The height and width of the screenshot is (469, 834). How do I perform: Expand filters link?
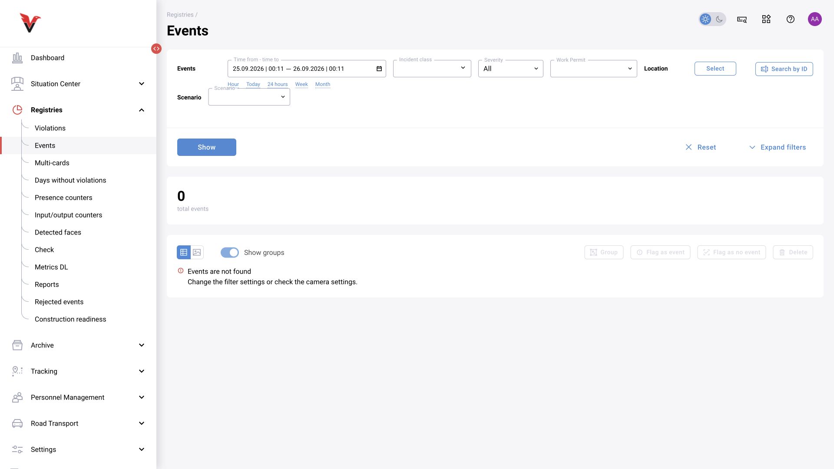click(778, 147)
